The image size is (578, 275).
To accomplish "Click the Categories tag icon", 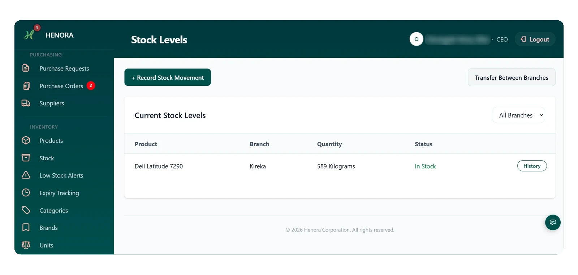I will [26, 210].
